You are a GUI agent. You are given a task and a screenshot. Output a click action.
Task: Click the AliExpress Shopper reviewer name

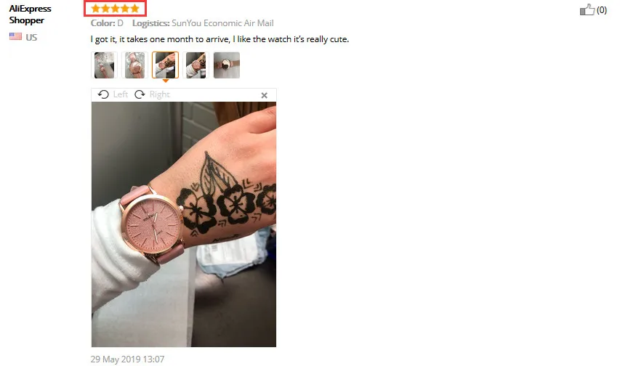coord(30,15)
